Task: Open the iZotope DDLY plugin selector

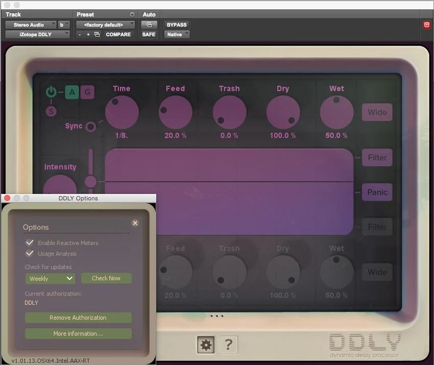Action: [x=37, y=35]
